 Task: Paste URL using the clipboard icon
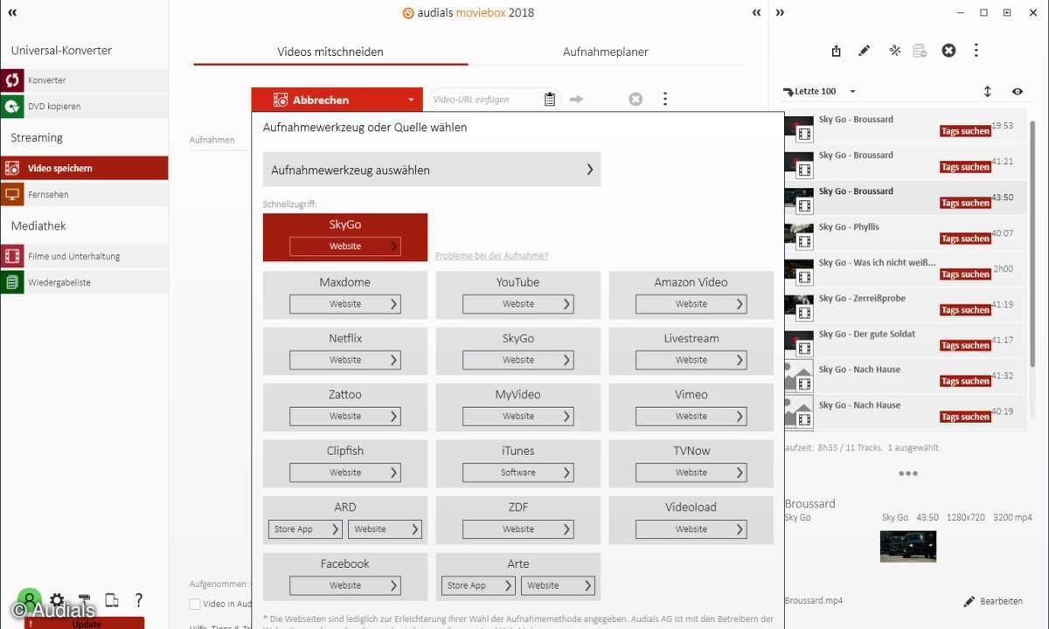tap(550, 100)
